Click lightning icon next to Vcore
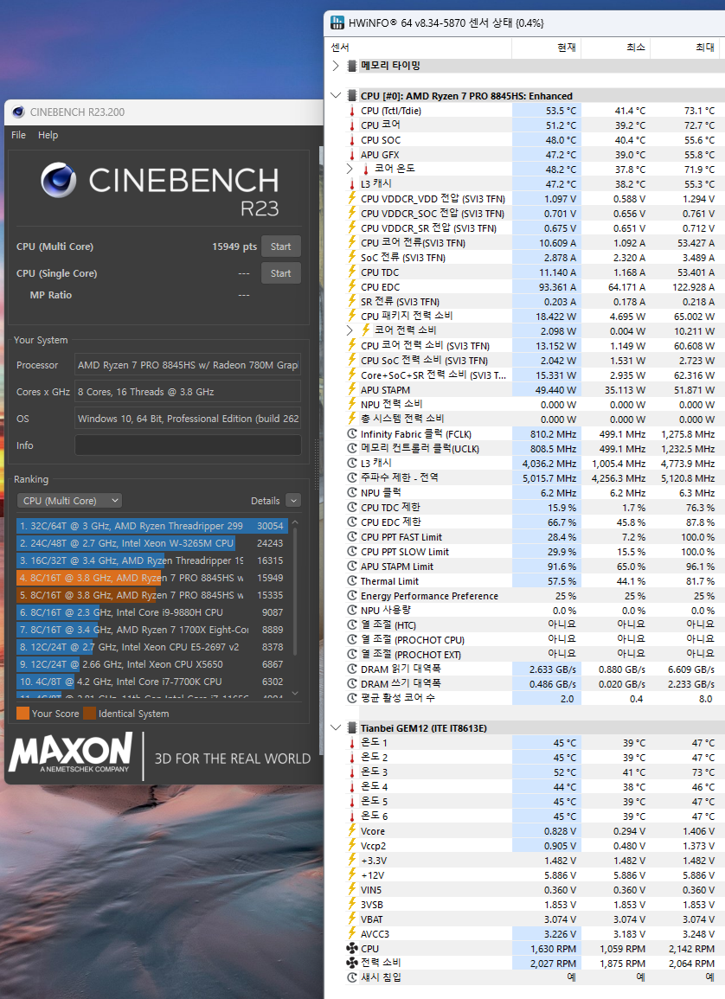 coord(351,830)
